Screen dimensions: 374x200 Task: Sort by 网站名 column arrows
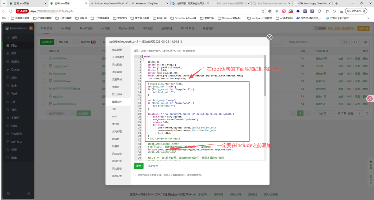58,51
